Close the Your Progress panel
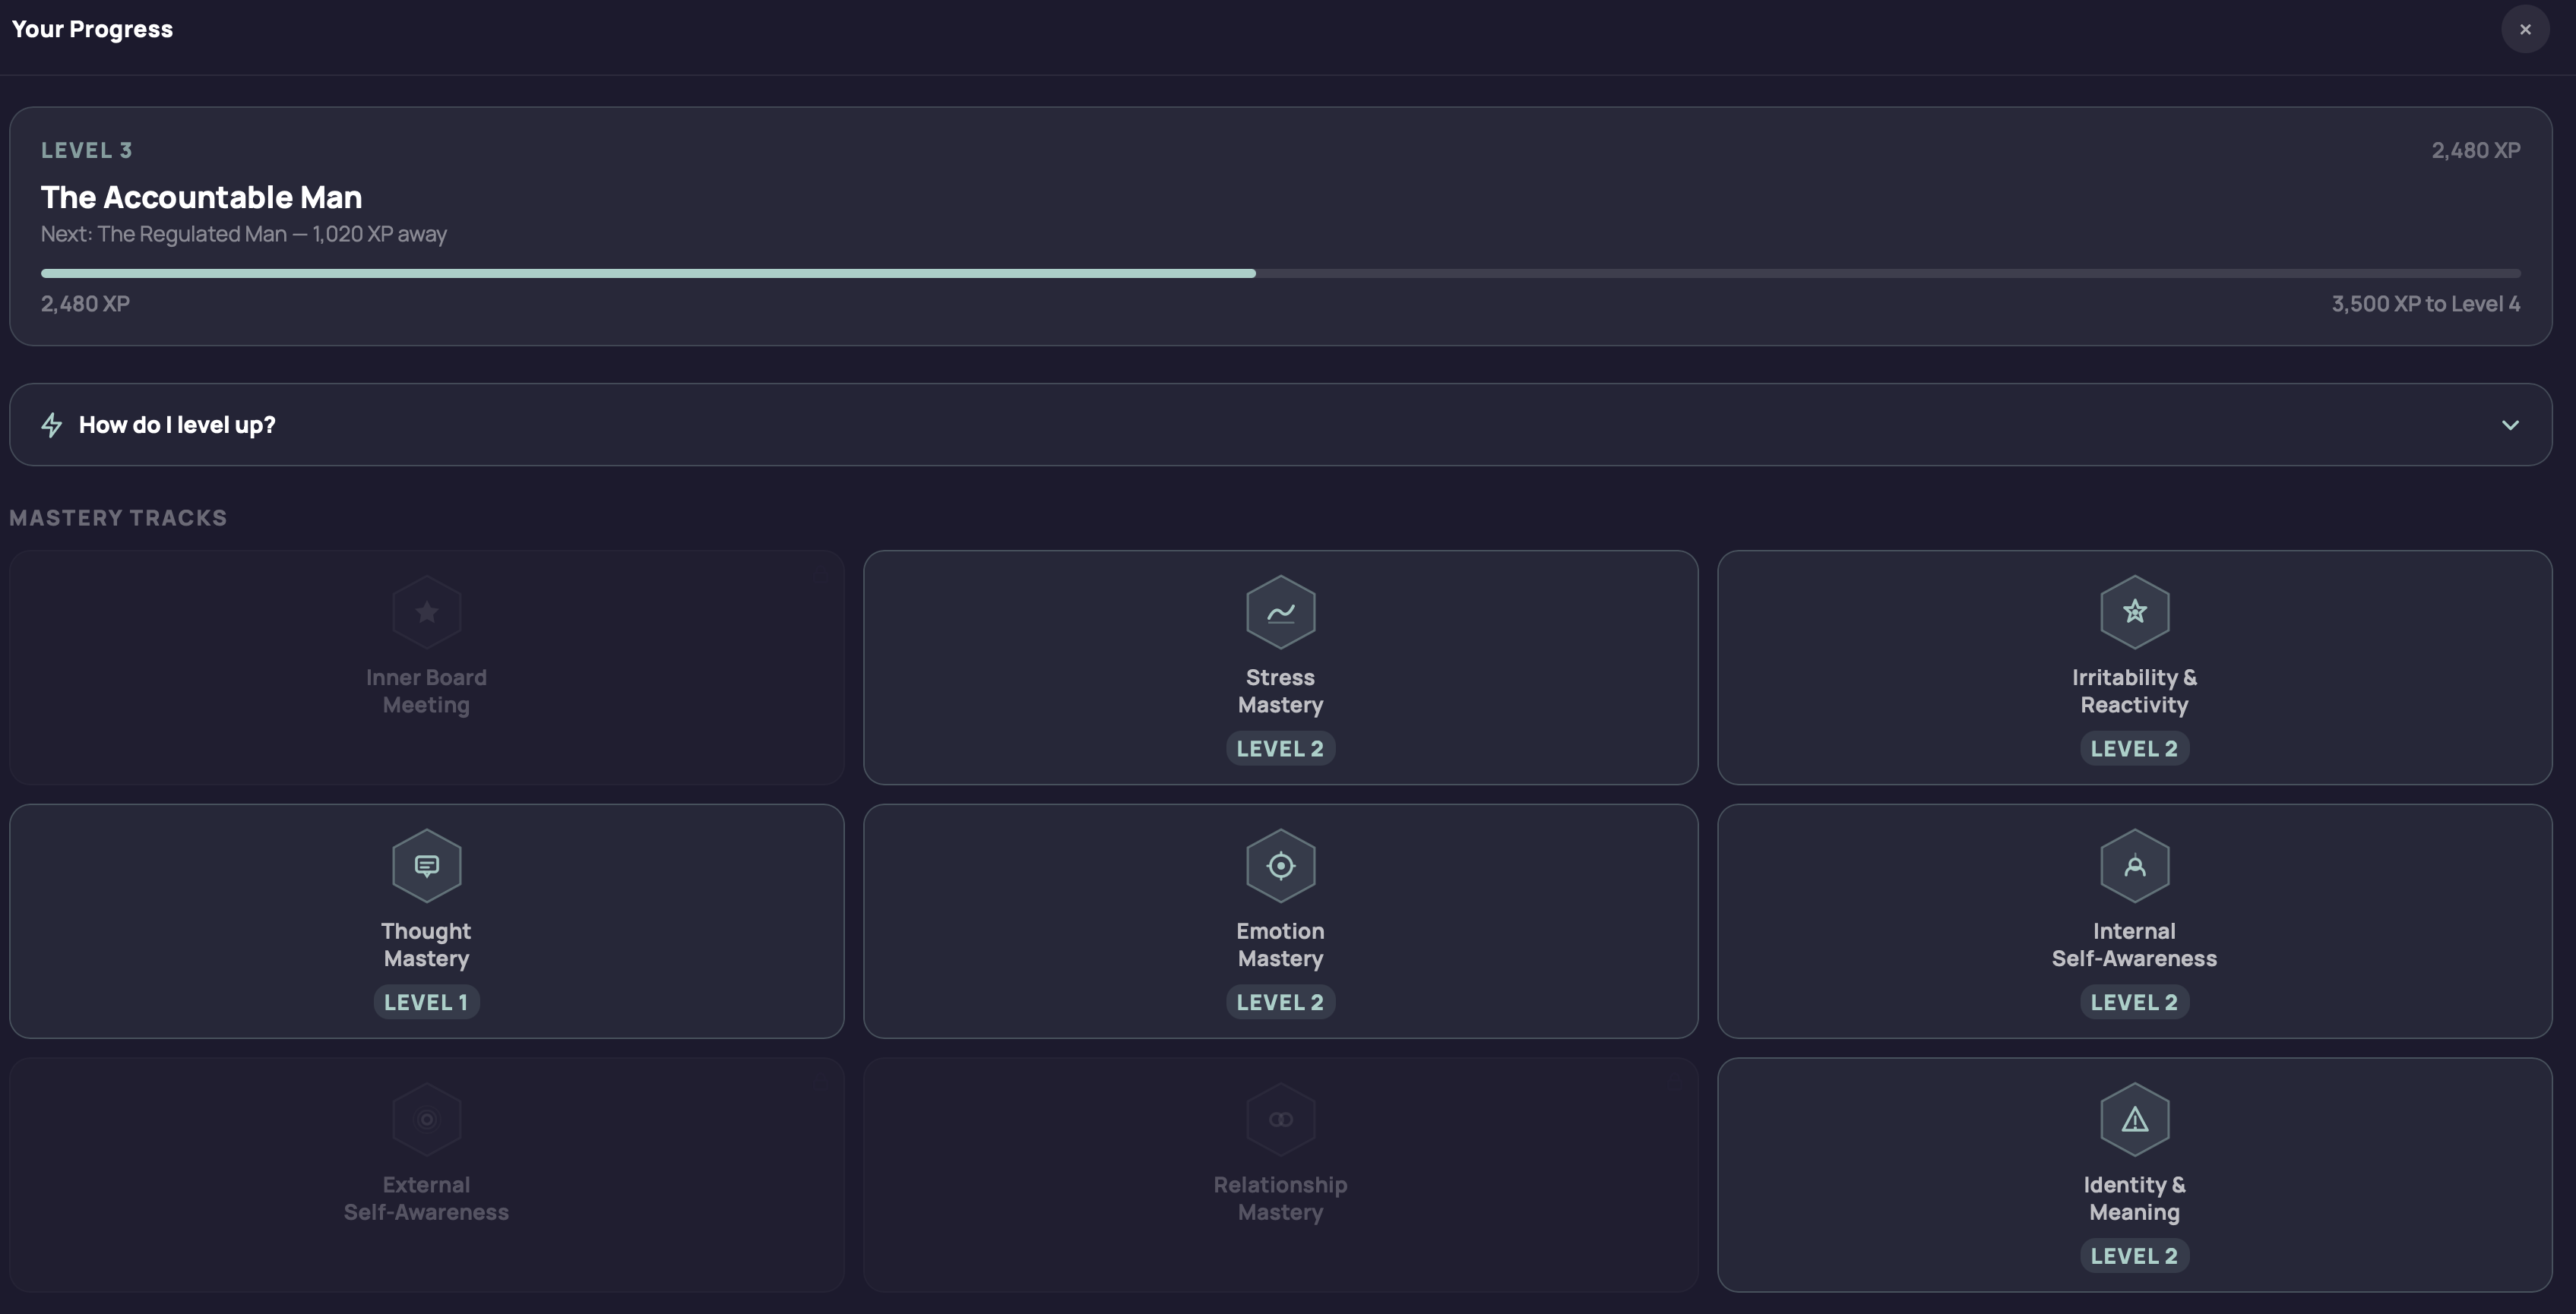Screen dimensions: 2576x1314 (x=2525, y=29)
